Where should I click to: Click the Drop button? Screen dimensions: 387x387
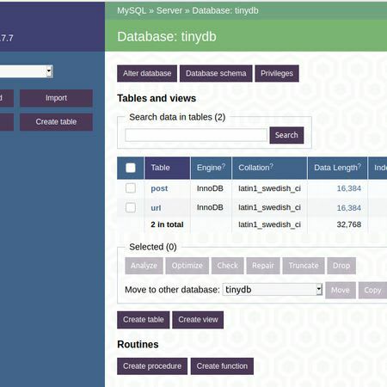[x=341, y=266]
